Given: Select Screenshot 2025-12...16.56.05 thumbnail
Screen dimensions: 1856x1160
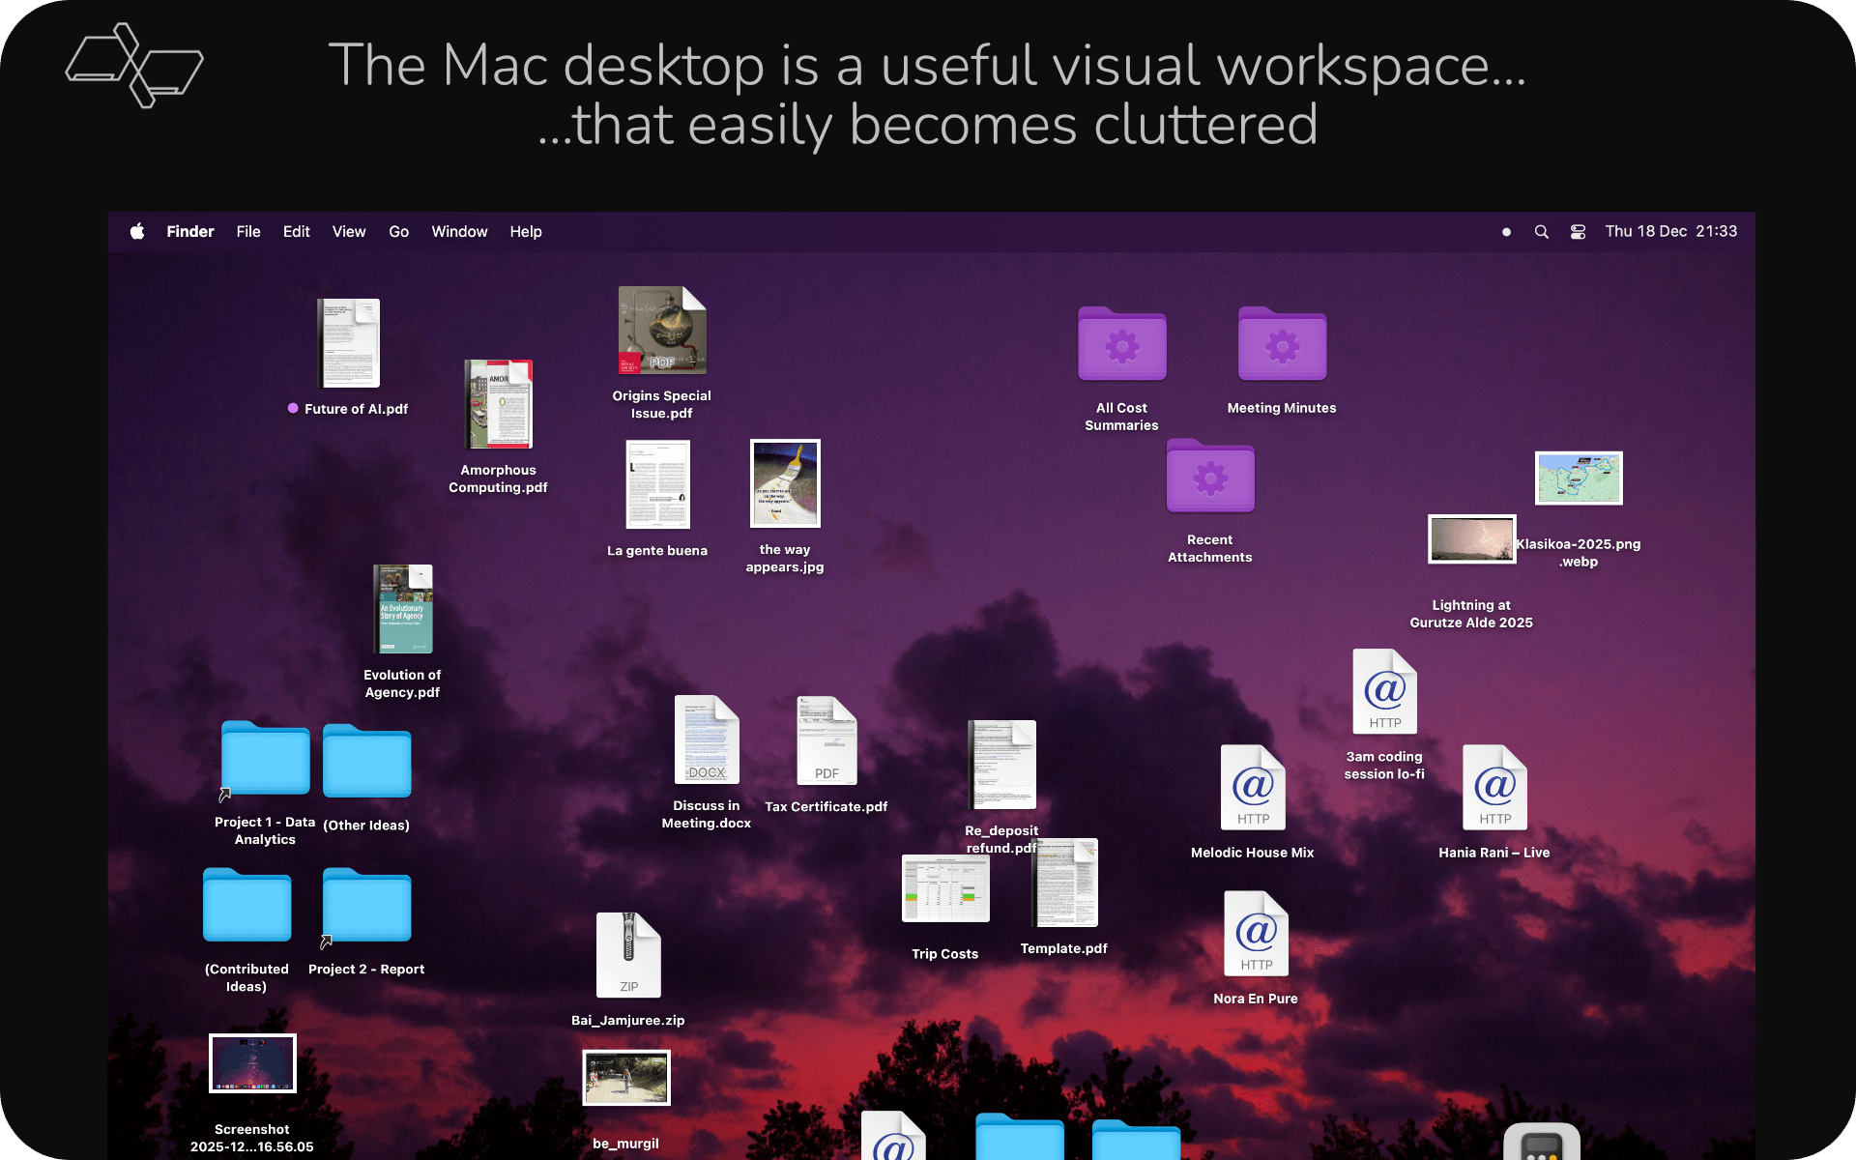Looking at the screenshot, I should (252, 1063).
